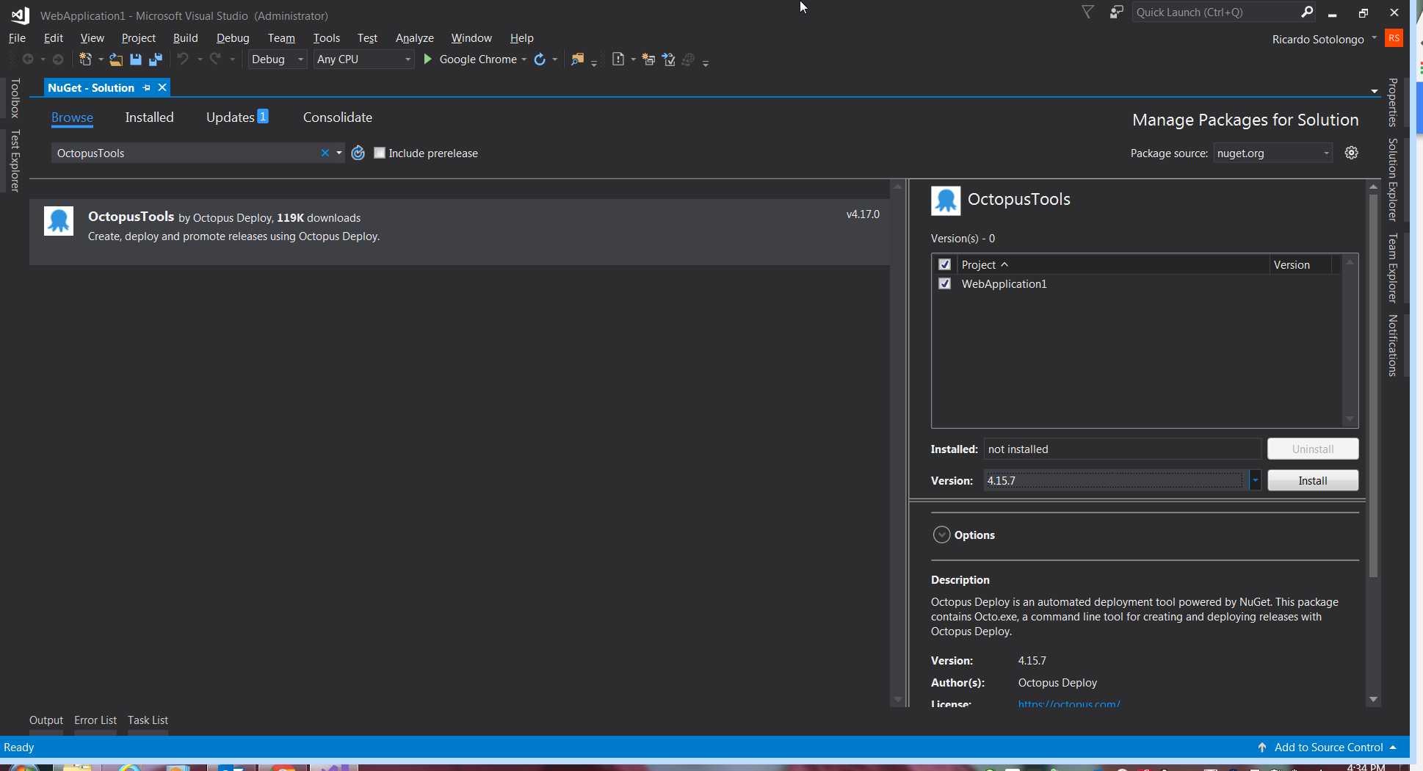The image size is (1423, 771).
Task: Click the OctopusTools package search box
Action: pyautogui.click(x=187, y=153)
